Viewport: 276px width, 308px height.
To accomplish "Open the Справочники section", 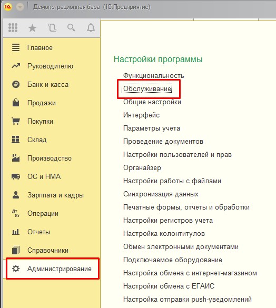I will point(48,251).
